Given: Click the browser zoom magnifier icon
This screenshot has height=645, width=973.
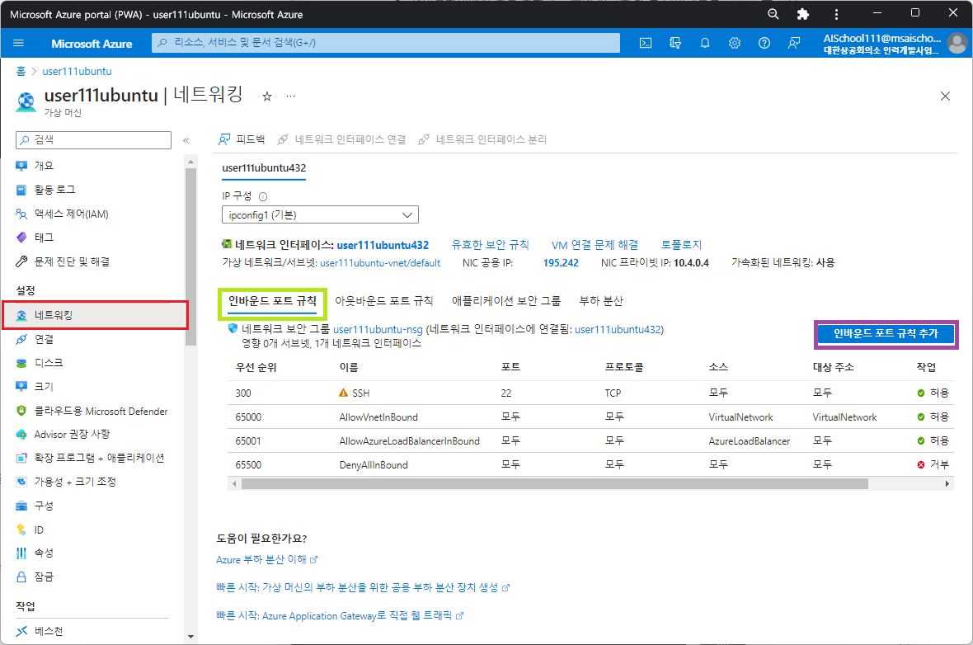Looking at the screenshot, I should (x=773, y=14).
